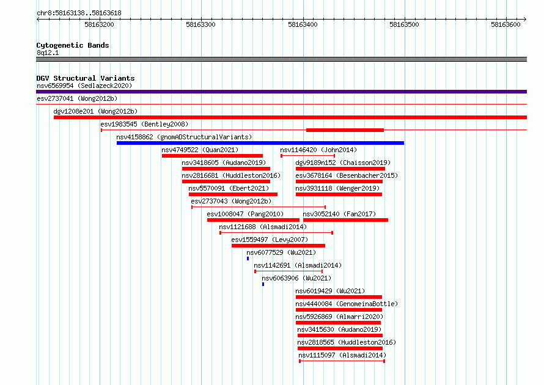
Task: Click dgv9189n152 (Chaisson2019) label
Action: click(x=343, y=163)
